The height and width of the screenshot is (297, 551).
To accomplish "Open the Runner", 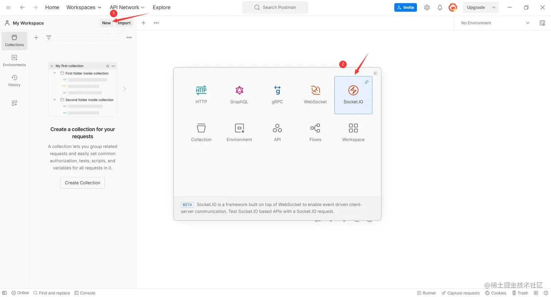I will point(426,293).
